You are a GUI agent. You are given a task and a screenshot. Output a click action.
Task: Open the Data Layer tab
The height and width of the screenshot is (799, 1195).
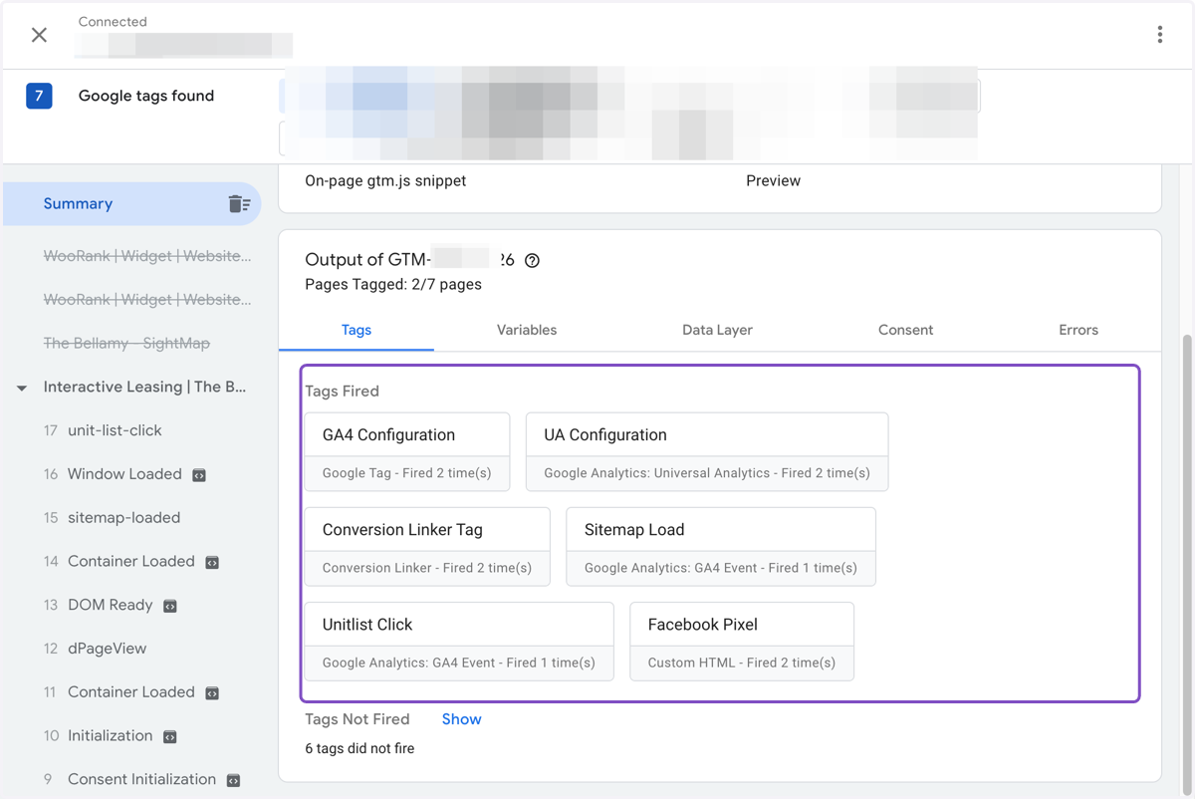click(x=717, y=330)
